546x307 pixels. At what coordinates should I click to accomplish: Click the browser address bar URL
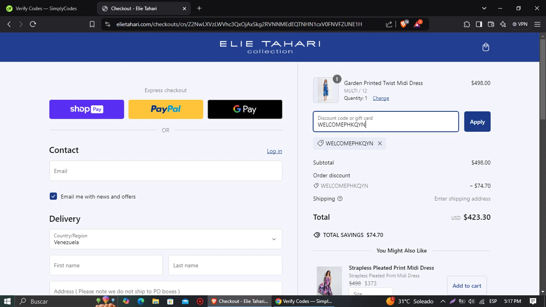239,24
